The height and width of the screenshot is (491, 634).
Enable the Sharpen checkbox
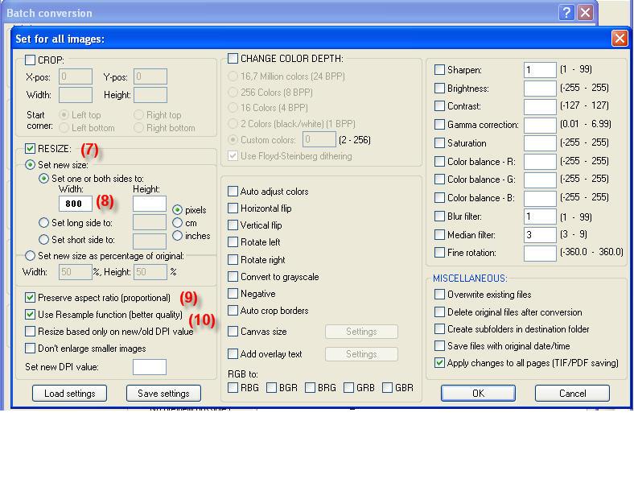(x=439, y=70)
